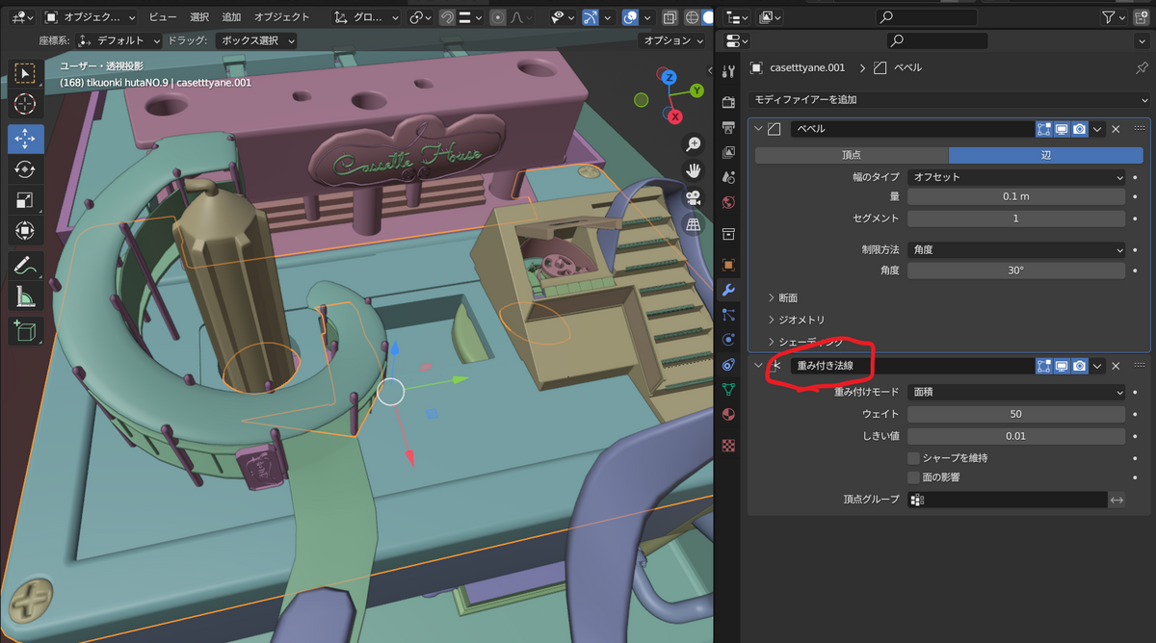Select the Rotate tool in the viewport toolbar
This screenshot has width=1156, height=643.
[x=25, y=169]
